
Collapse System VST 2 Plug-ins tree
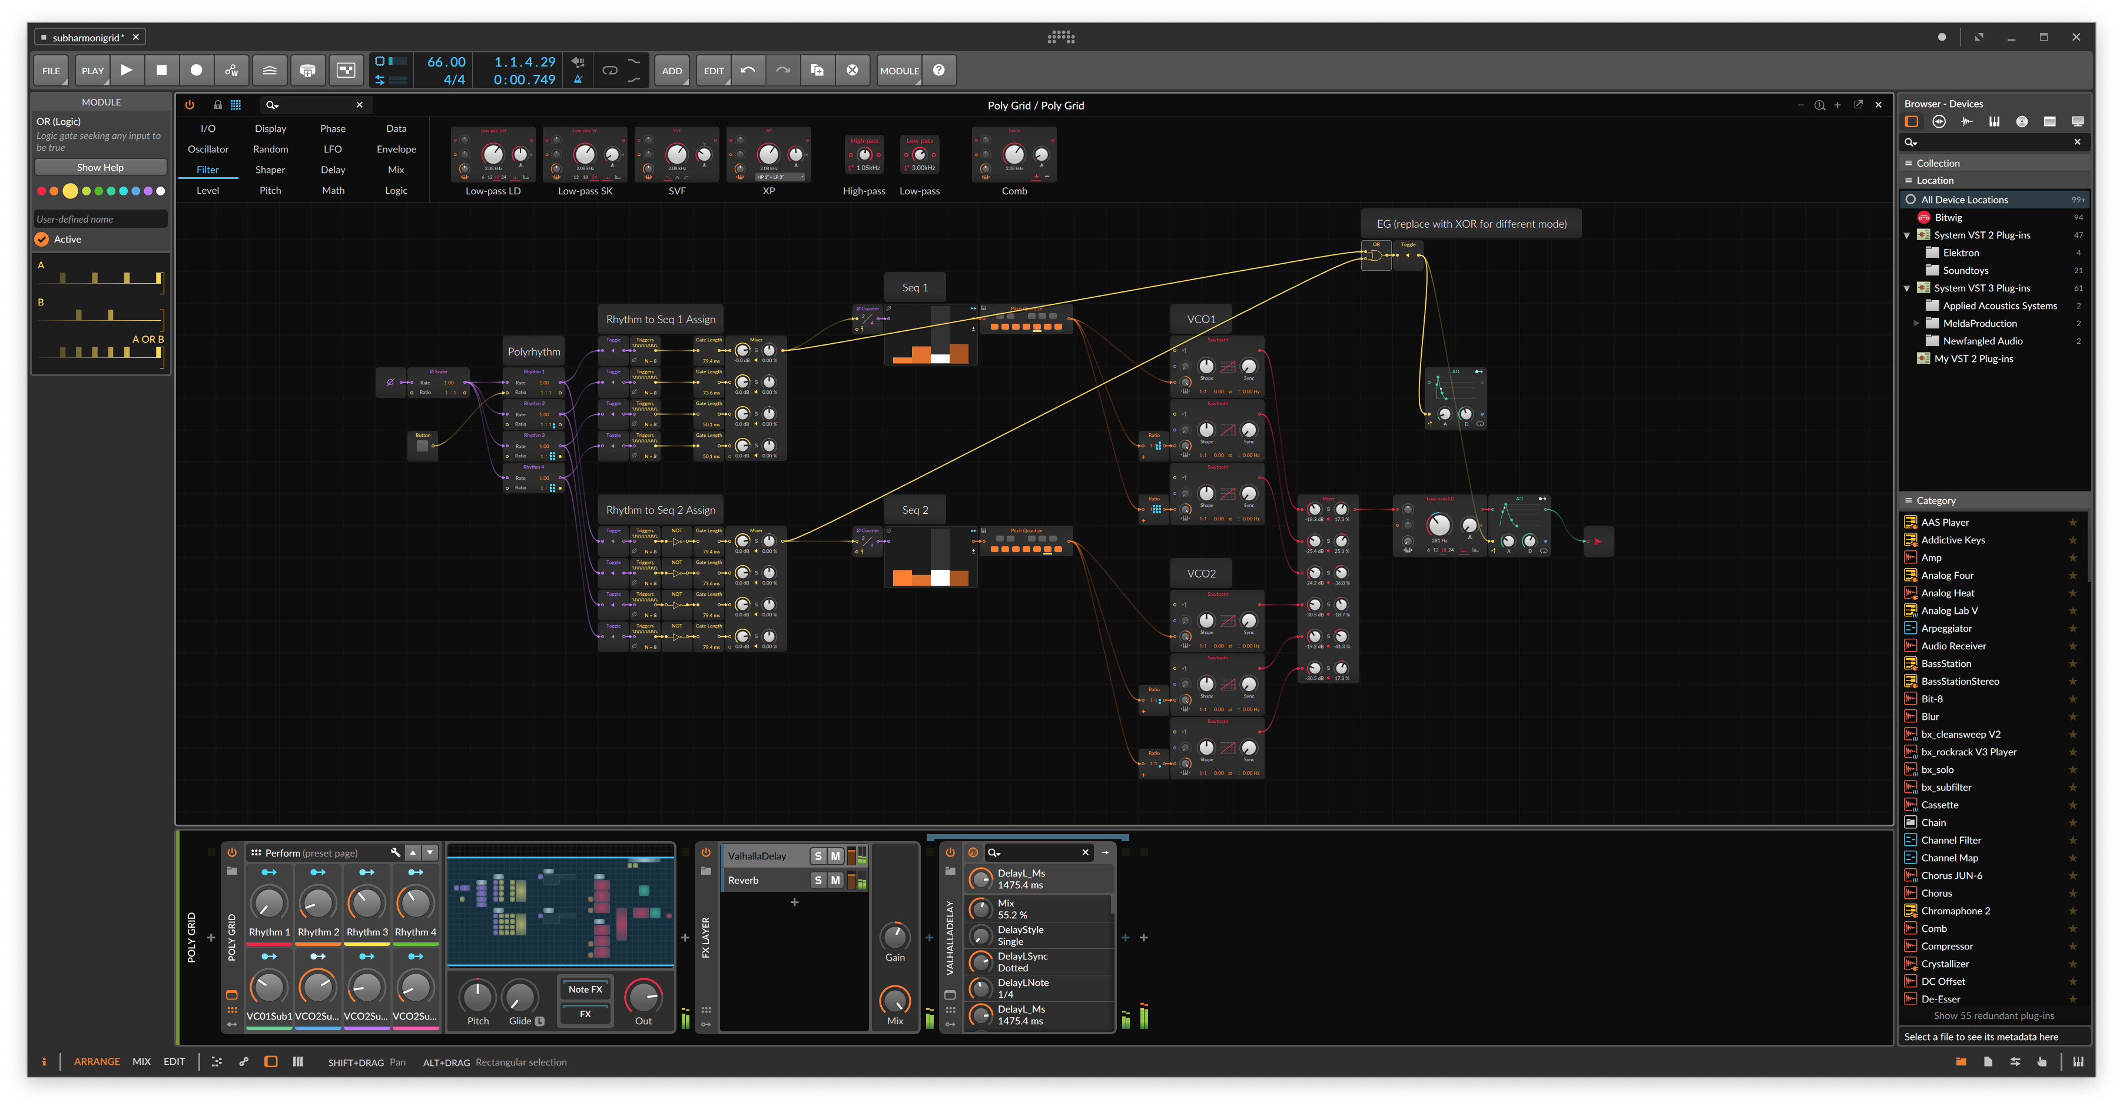coord(1907,235)
